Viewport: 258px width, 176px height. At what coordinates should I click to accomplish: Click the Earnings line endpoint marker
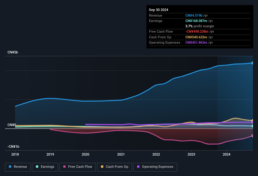coord(253,126)
